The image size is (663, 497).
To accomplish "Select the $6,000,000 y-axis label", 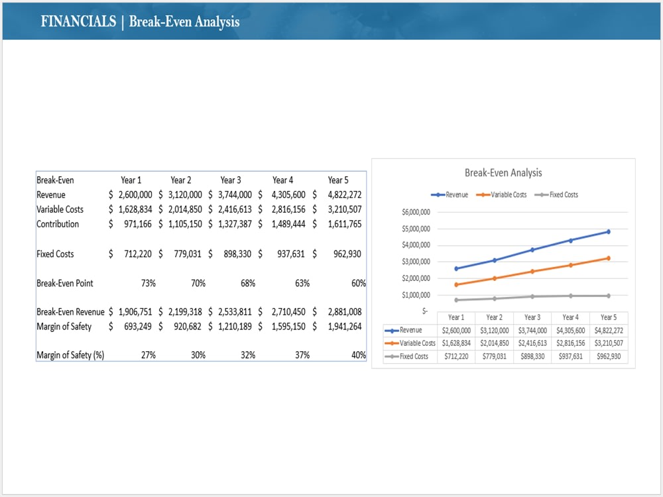I will tap(416, 212).
